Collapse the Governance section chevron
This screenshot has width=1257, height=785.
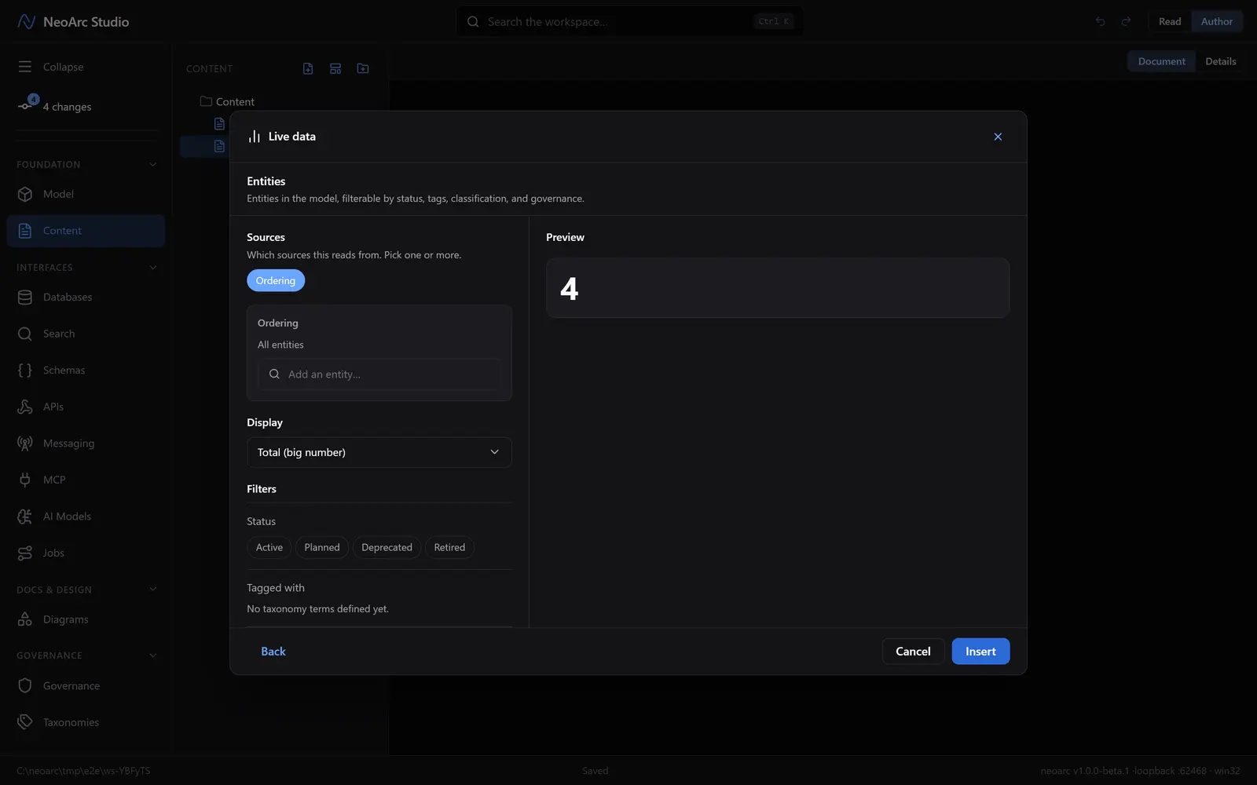coord(152,655)
